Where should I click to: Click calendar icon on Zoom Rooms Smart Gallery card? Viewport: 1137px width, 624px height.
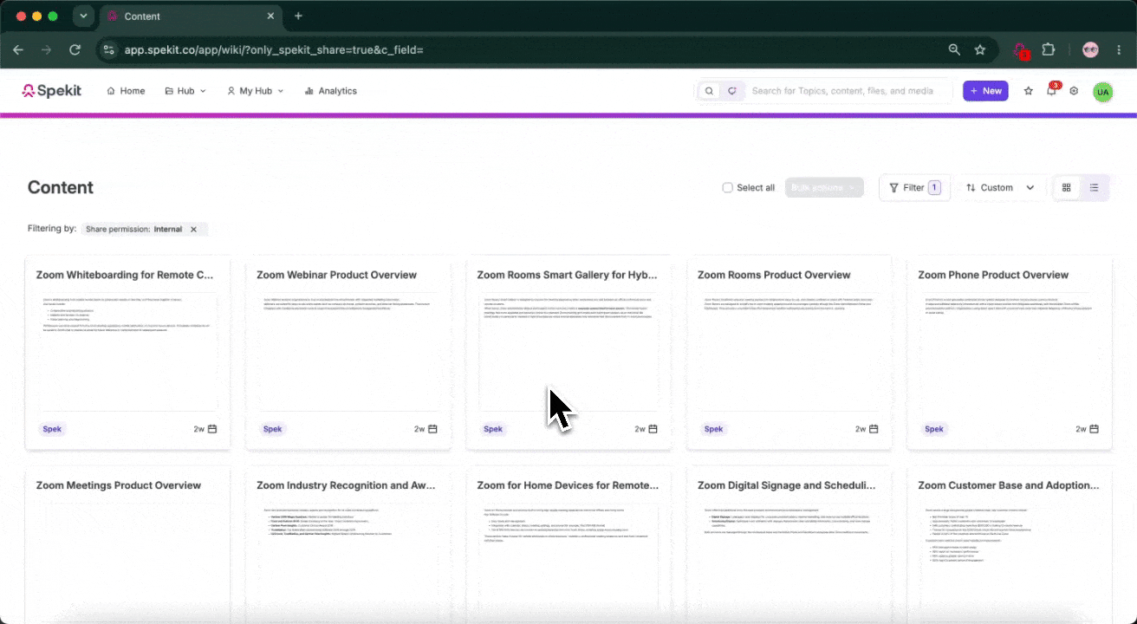click(653, 429)
